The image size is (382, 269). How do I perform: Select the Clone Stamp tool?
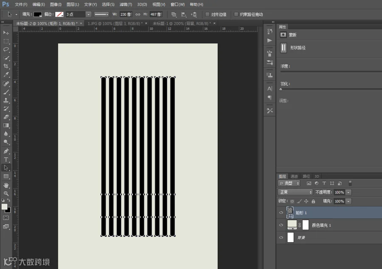coord(6,100)
